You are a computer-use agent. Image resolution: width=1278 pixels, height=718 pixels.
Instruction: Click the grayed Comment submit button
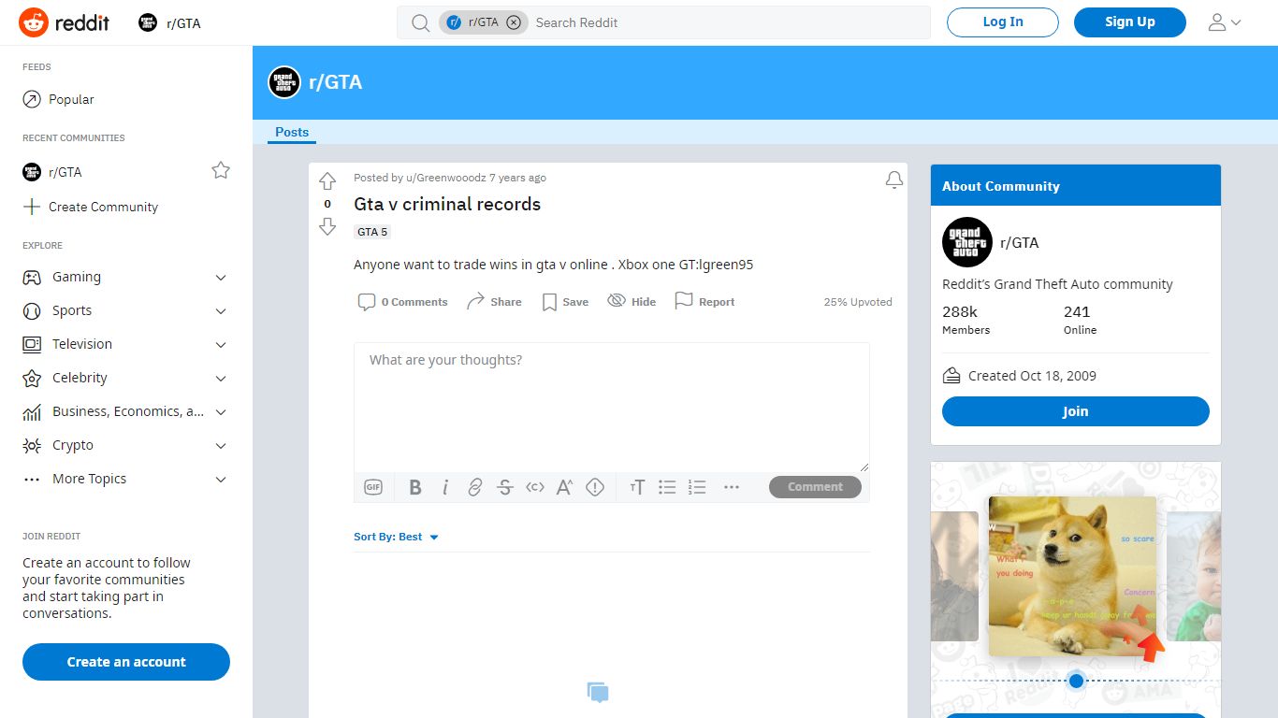(x=815, y=487)
